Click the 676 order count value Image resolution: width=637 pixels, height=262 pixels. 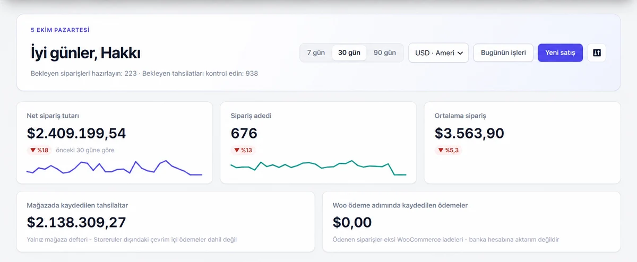click(x=244, y=133)
